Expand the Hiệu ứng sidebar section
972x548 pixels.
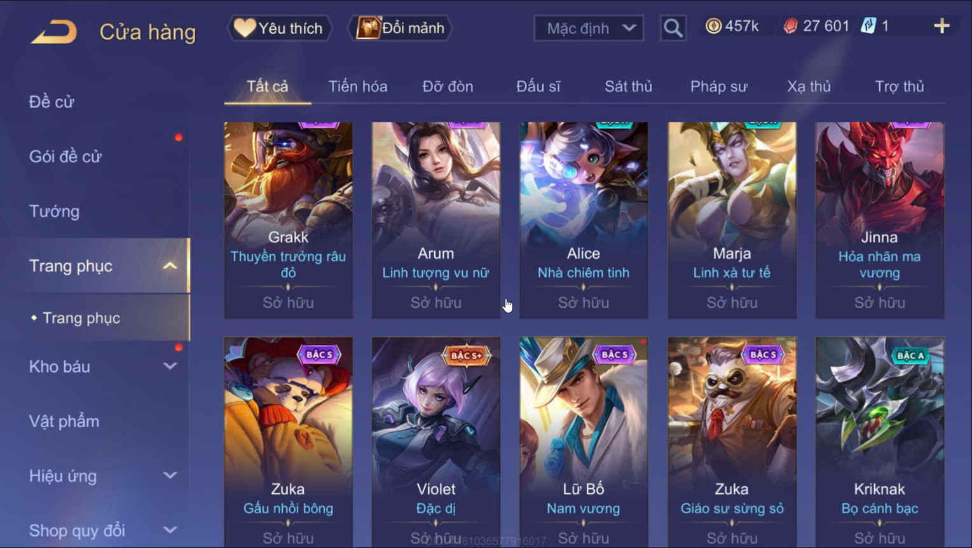pos(170,476)
